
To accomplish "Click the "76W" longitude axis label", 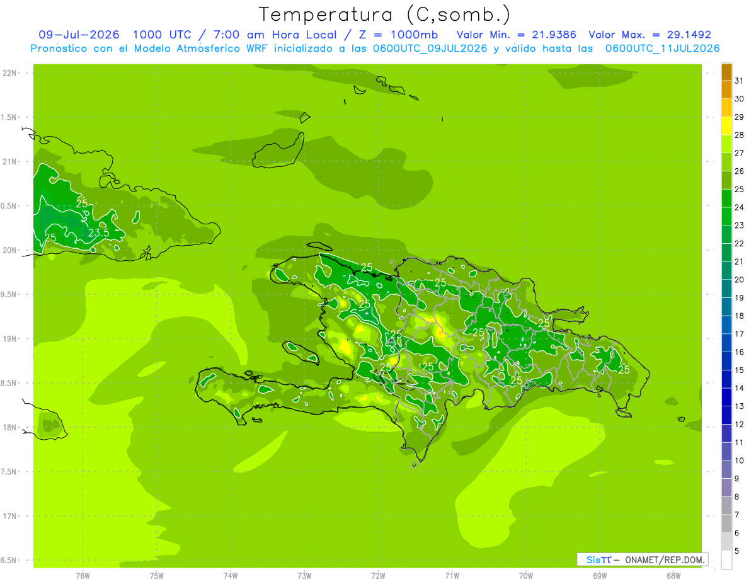I will point(83,576).
